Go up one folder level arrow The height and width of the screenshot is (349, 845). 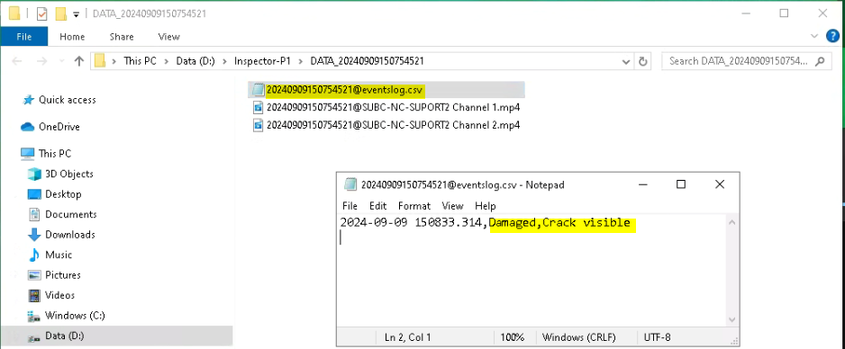[79, 61]
